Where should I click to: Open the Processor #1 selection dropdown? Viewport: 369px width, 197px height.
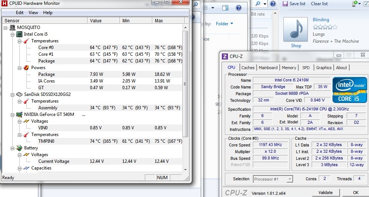273,179
